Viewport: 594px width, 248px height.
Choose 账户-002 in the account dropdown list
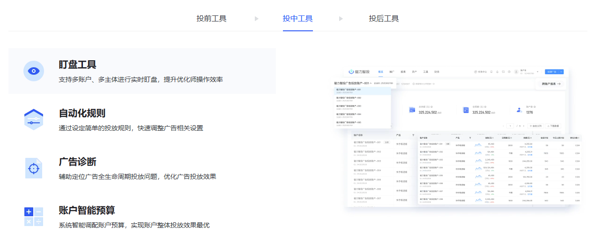[x=363, y=99]
